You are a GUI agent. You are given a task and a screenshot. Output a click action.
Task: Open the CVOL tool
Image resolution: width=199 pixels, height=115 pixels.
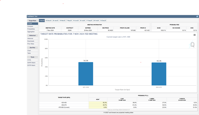click(29, 60)
